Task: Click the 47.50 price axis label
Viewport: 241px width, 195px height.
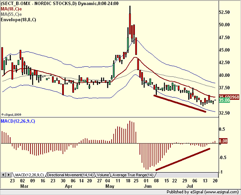Action: (224, 38)
